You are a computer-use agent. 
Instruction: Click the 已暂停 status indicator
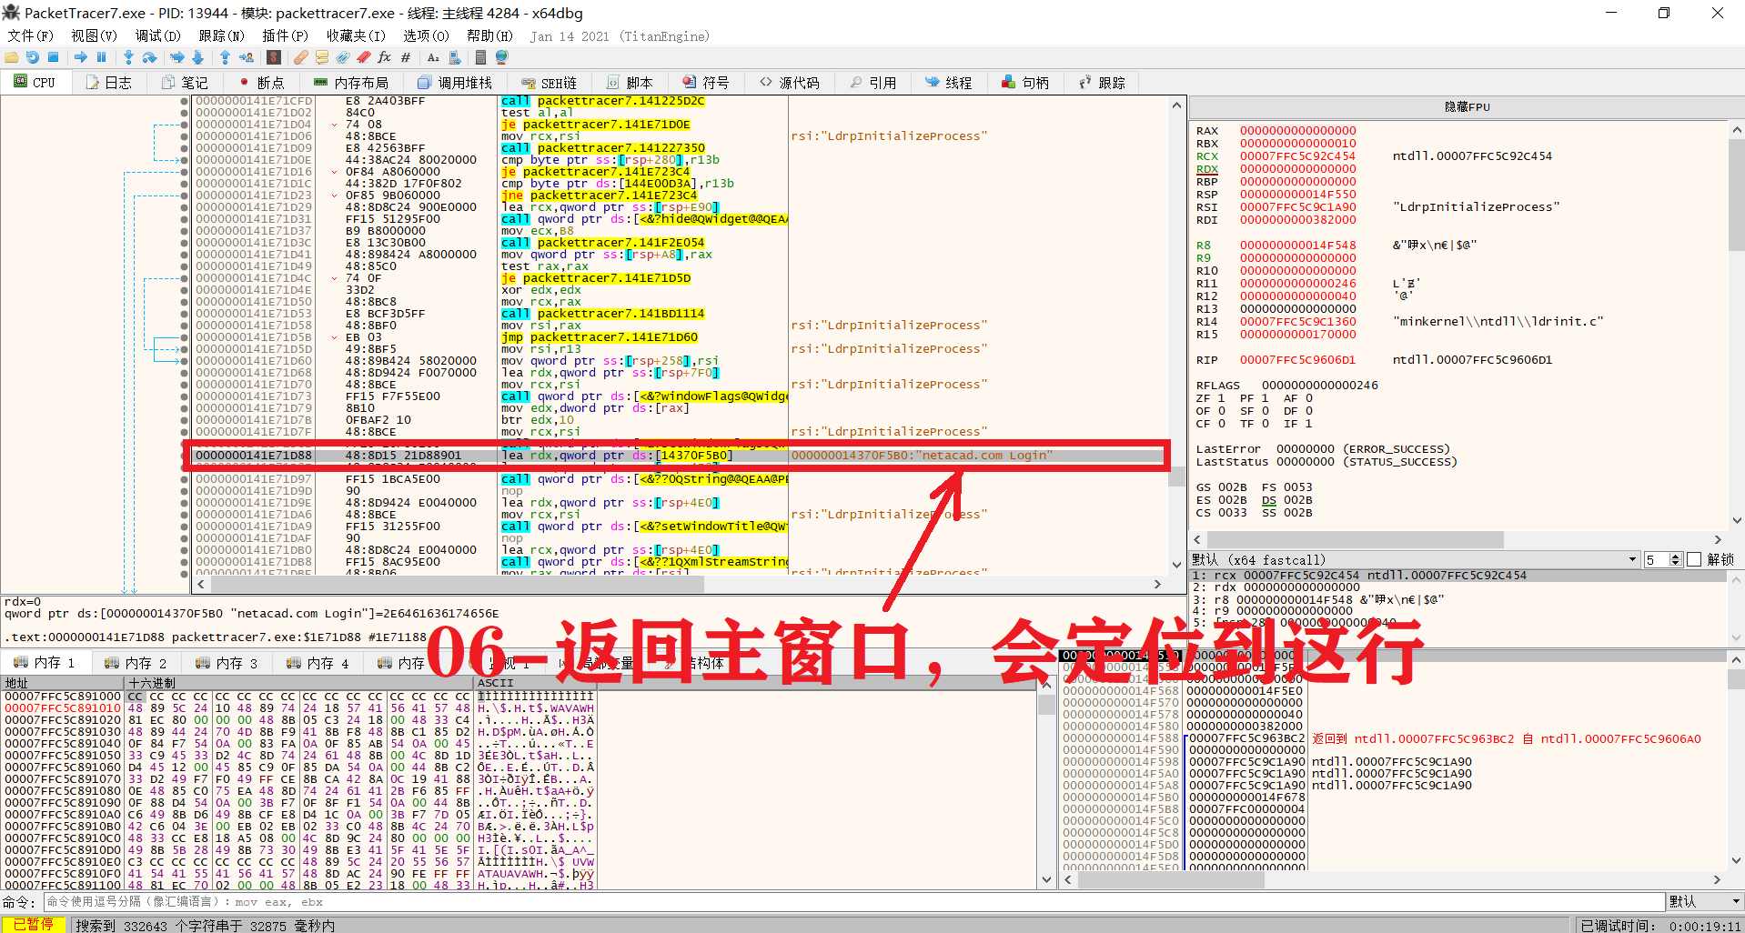(35, 924)
